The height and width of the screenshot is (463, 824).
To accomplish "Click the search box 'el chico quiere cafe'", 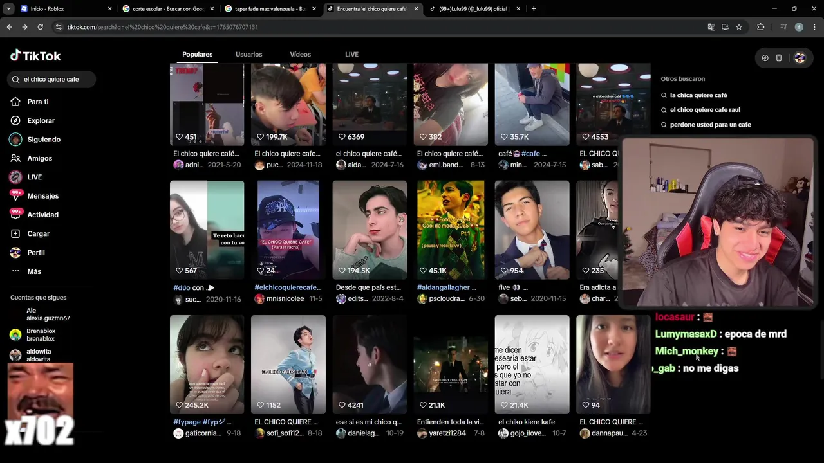I will (52, 79).
